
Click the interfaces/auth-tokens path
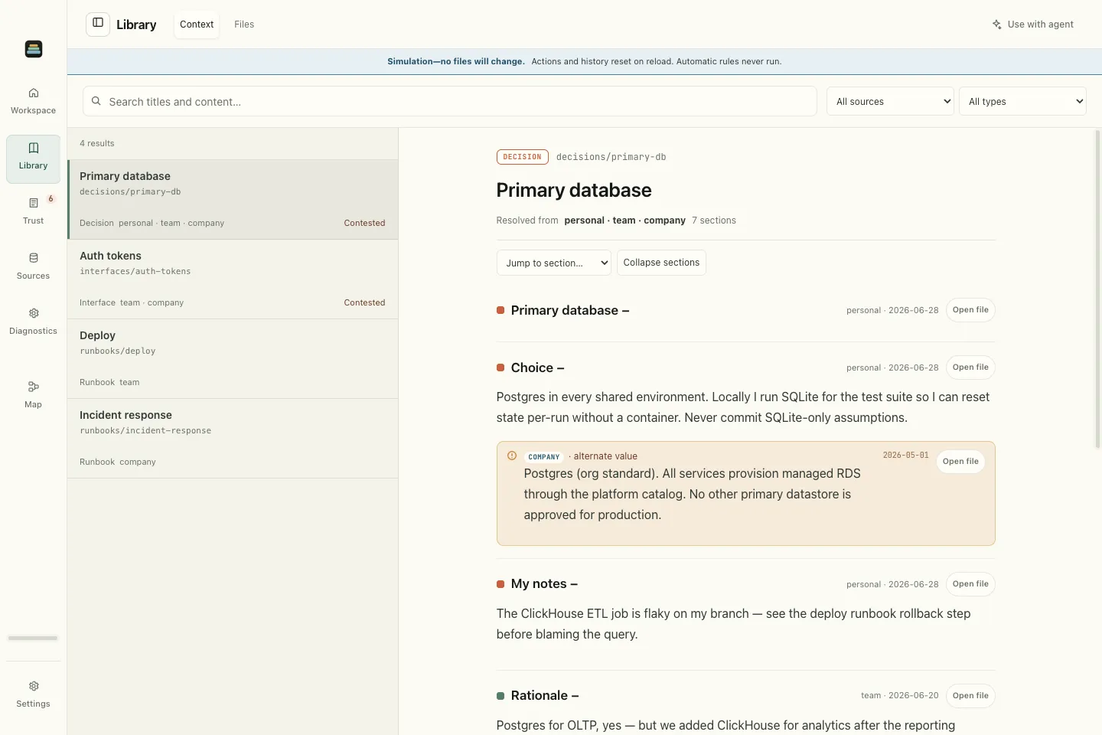[x=135, y=271]
